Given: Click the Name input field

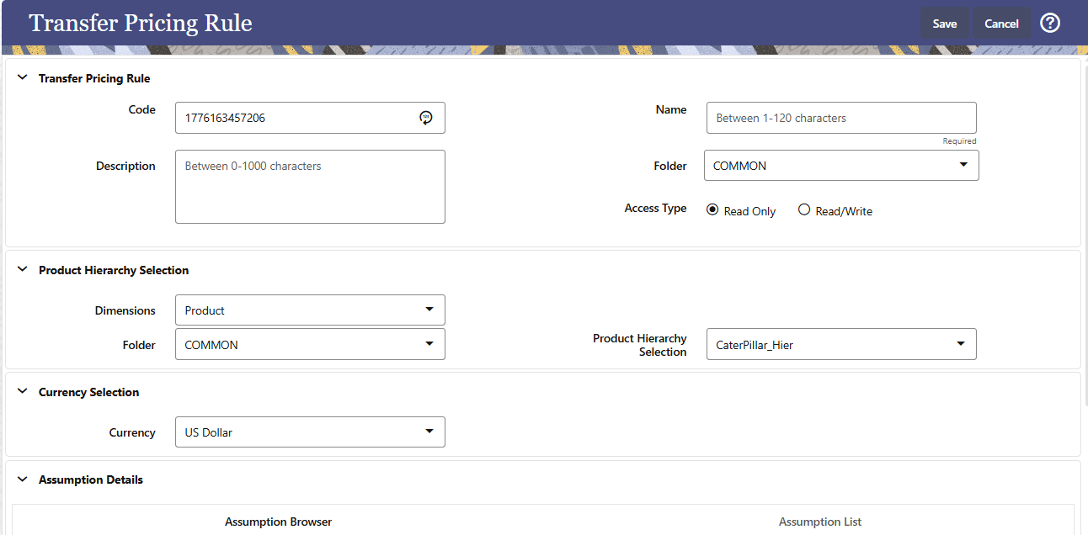Looking at the screenshot, I should point(841,118).
